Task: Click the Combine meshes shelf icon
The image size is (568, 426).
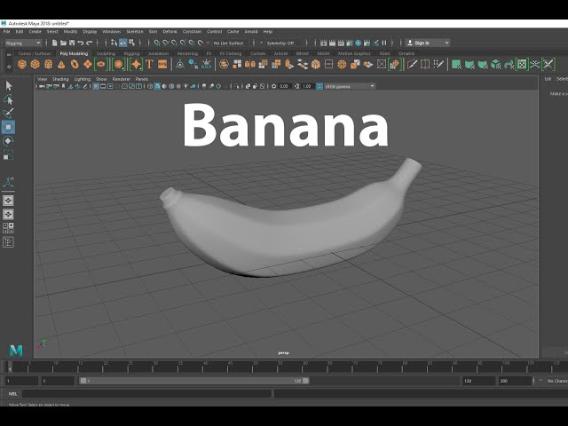Action: pyautogui.click(x=224, y=65)
